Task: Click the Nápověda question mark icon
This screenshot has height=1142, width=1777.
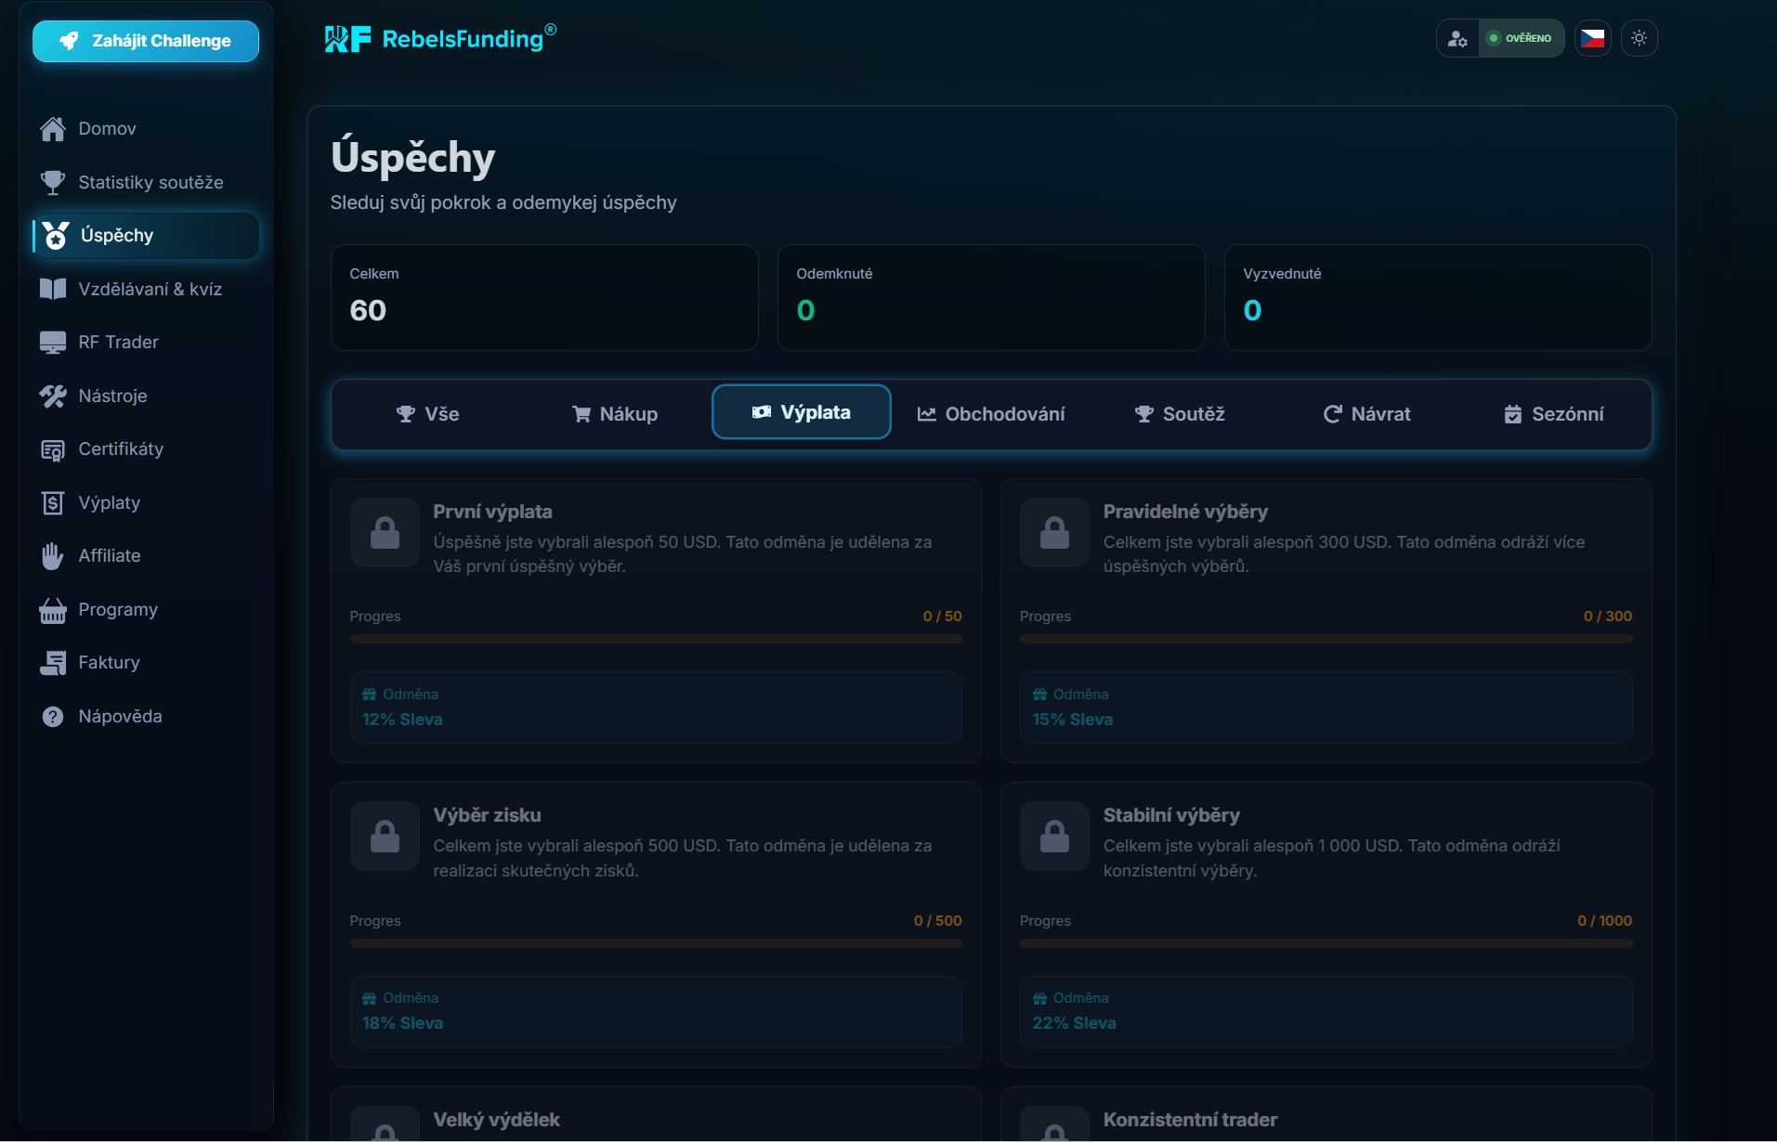Action: (x=53, y=717)
